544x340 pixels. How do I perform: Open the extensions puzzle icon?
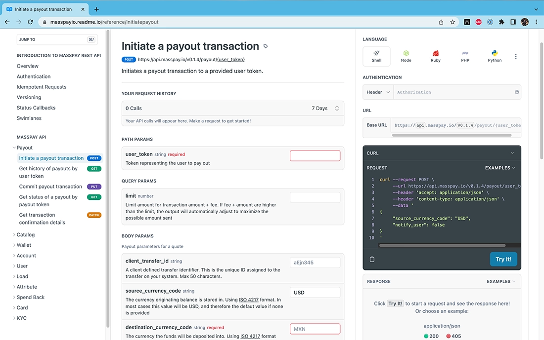pyautogui.click(x=501, y=22)
